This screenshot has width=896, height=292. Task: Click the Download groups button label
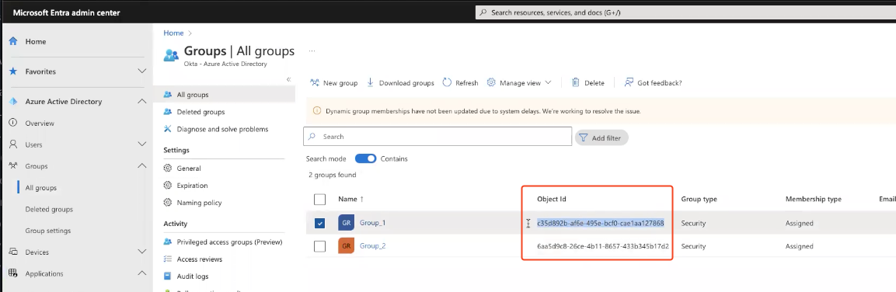407,83
